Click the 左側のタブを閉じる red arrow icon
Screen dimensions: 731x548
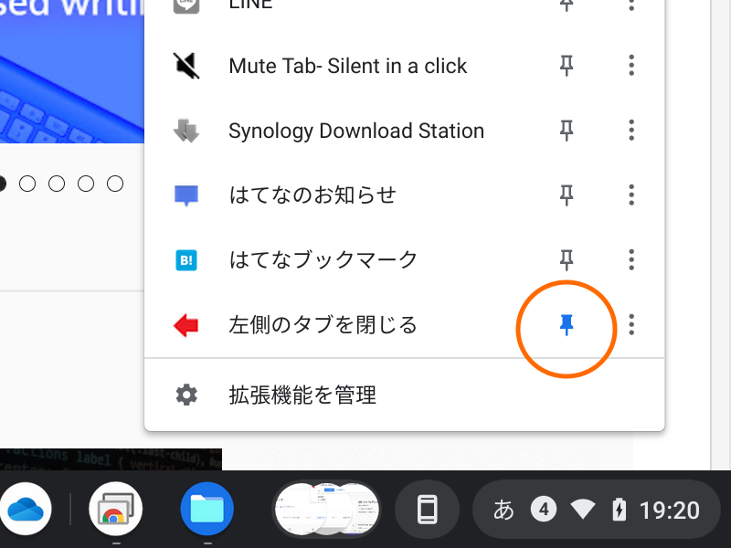tap(186, 324)
